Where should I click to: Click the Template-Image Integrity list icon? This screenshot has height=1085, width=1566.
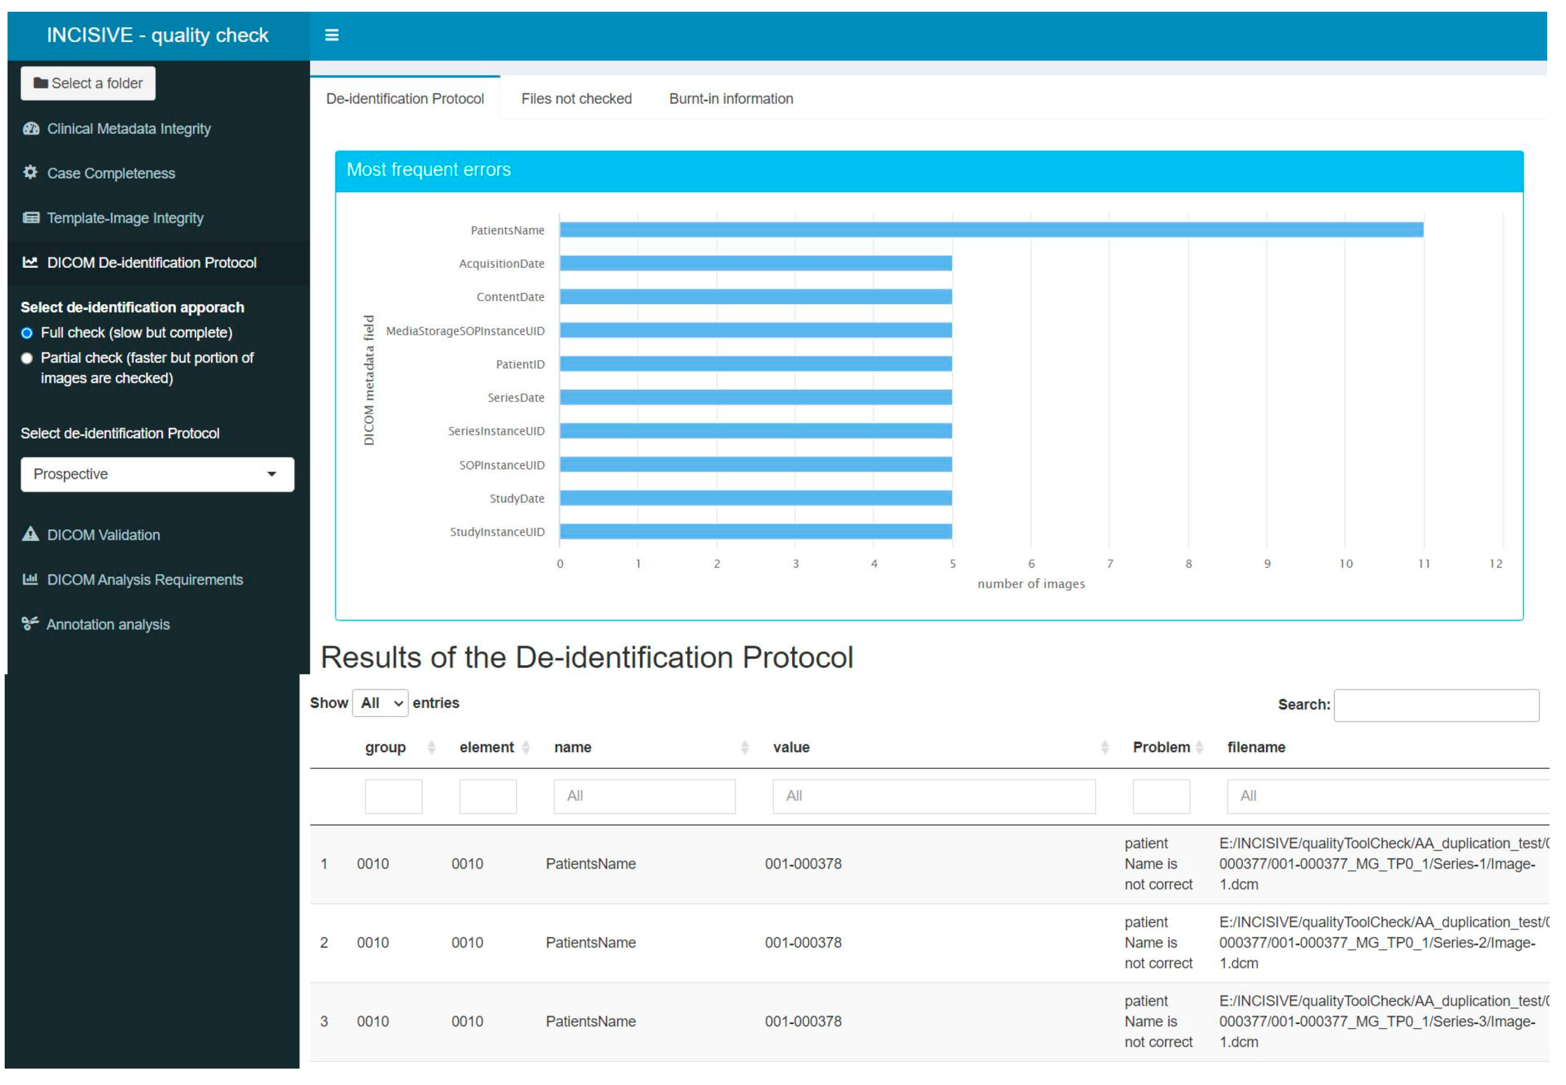pos(30,217)
